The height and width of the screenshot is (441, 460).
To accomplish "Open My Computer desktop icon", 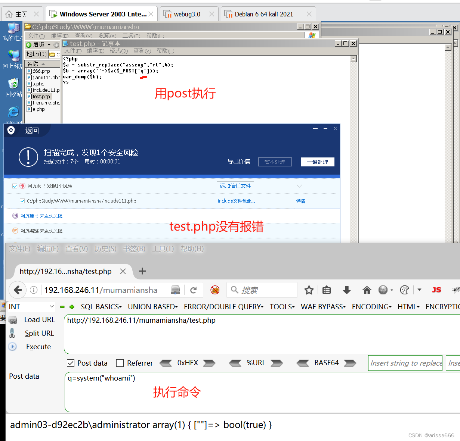I will (13, 31).
